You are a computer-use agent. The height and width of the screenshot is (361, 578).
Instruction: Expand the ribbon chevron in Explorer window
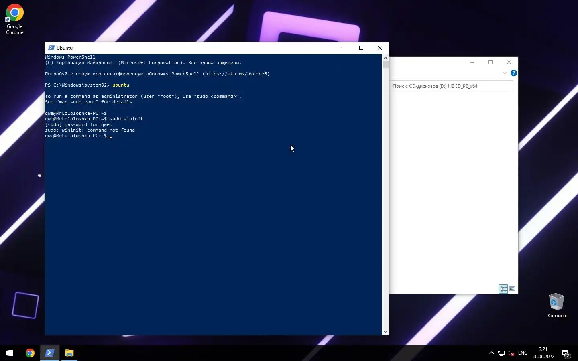tap(505, 73)
